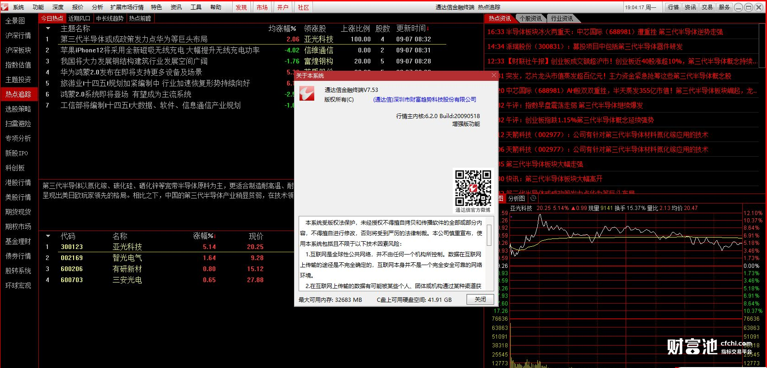Expand the dropdown arrow beside 主题名称 header
Viewport: 767px width, 368px height.
(48, 28)
